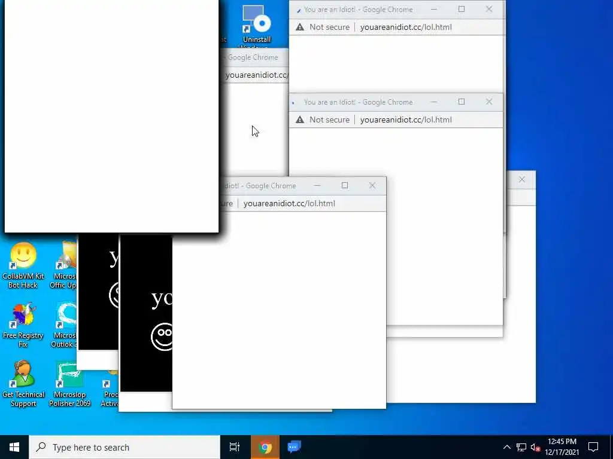Launch Microslop Polisher 2069 desktop icon
Viewport: 613px width, 459px height.
point(69,384)
